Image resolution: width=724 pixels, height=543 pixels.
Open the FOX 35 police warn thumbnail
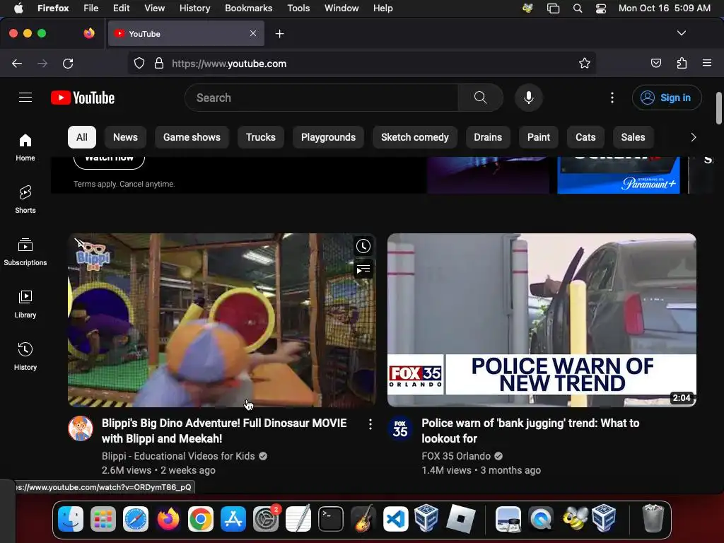[542, 320]
